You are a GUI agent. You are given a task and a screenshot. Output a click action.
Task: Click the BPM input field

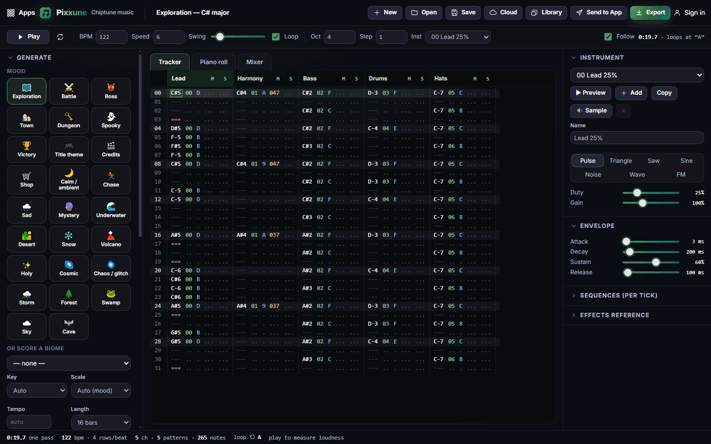[112, 37]
